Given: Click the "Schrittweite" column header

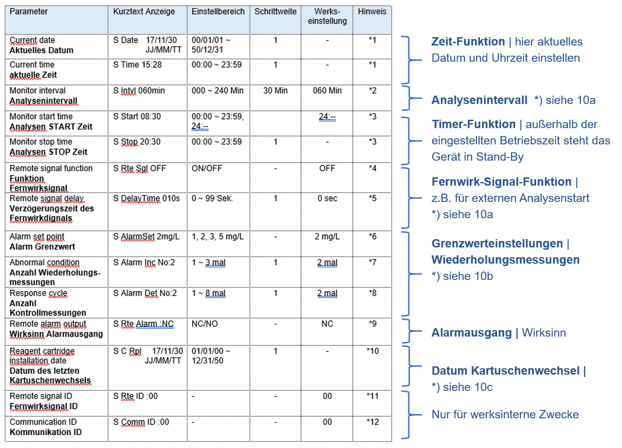Looking at the screenshot, I should [275, 12].
